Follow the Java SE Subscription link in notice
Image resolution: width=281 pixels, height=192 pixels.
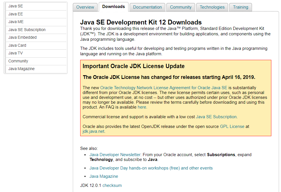pyautogui.click(x=216, y=117)
